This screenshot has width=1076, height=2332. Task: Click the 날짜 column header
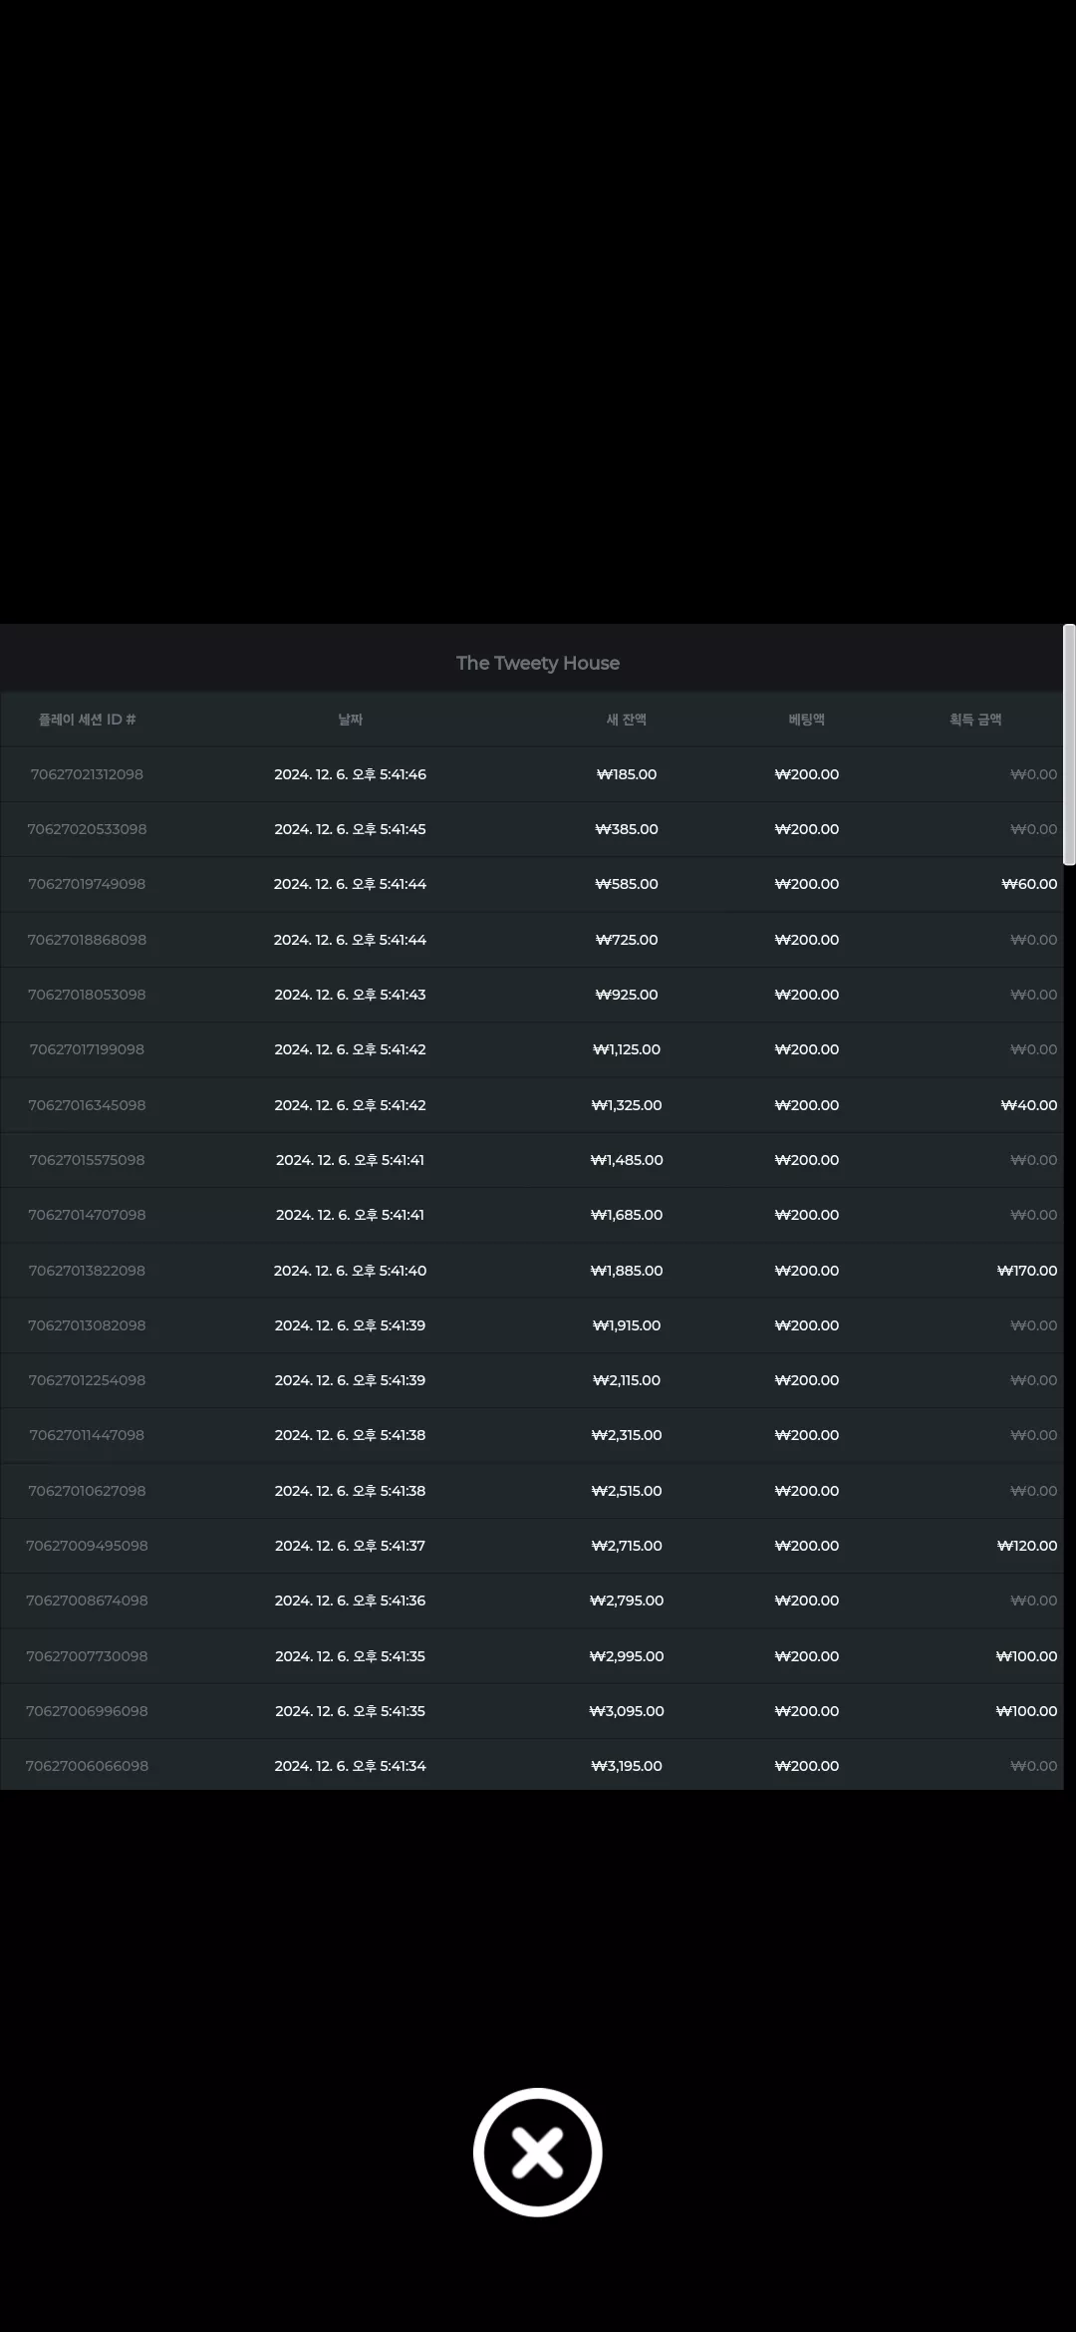pos(351,720)
